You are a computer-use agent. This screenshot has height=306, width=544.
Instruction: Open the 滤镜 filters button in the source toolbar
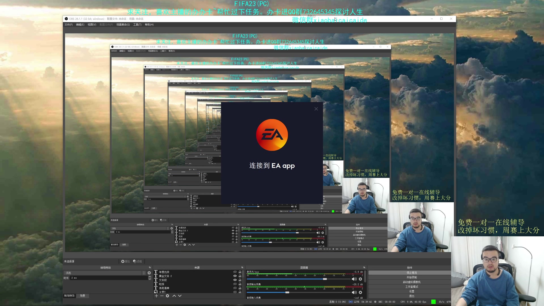coord(137,261)
